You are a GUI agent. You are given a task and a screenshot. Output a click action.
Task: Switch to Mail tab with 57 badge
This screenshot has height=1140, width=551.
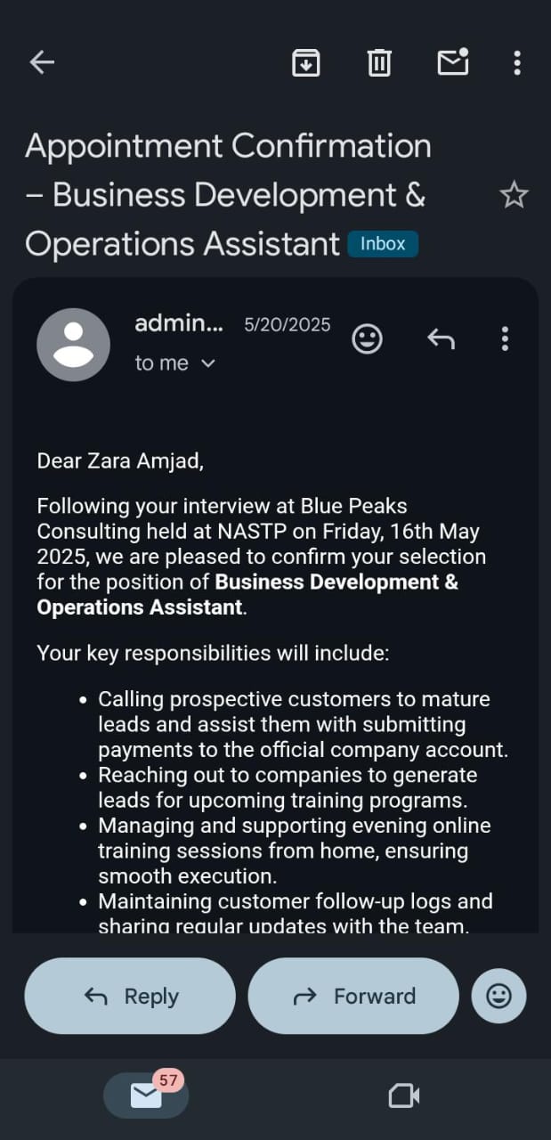click(x=146, y=1095)
